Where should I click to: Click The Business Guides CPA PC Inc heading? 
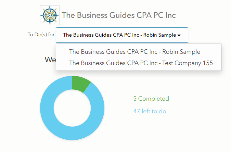(119, 15)
